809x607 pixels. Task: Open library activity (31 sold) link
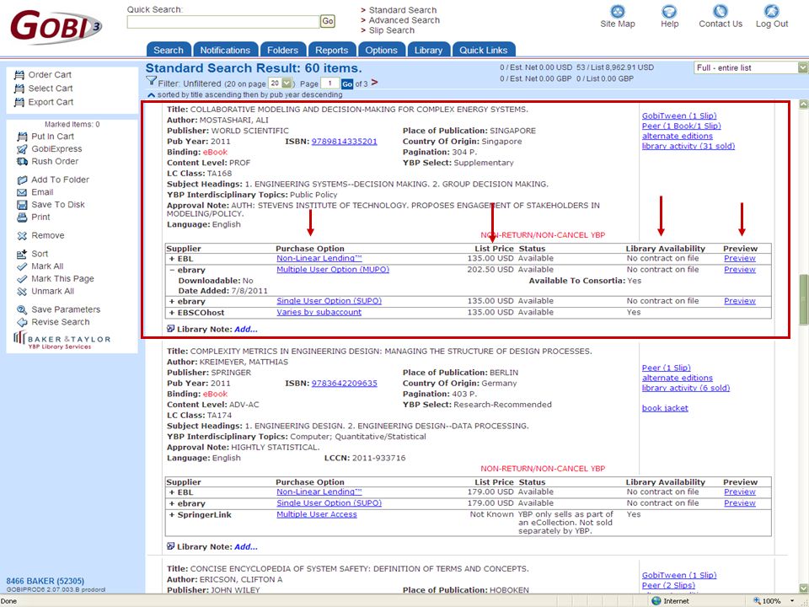tap(688, 146)
